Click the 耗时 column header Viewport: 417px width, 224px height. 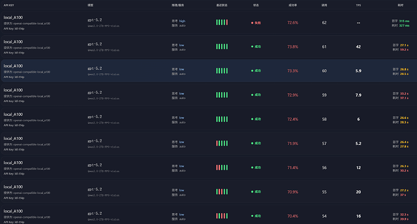point(401,5)
